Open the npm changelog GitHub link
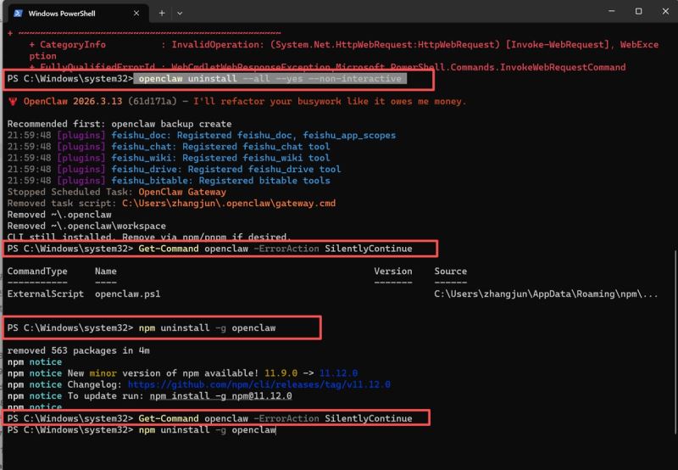 click(259, 384)
